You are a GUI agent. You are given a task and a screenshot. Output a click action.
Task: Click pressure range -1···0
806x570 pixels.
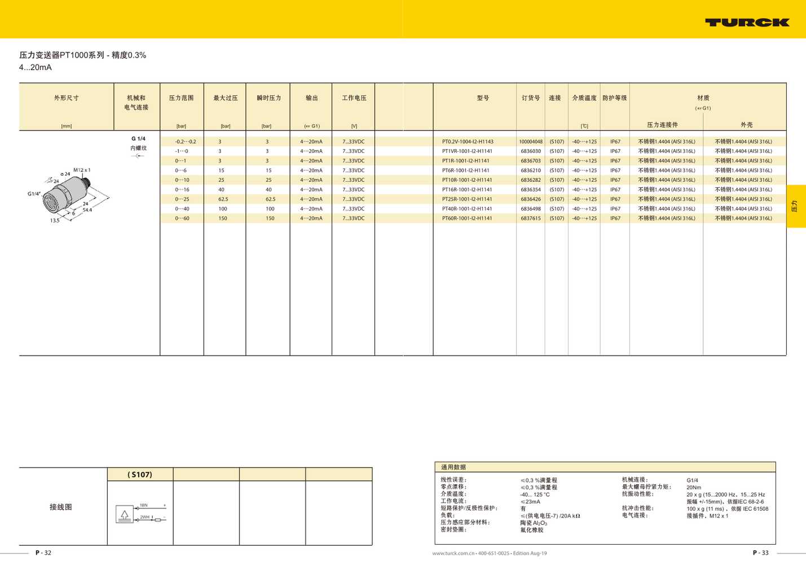click(182, 151)
